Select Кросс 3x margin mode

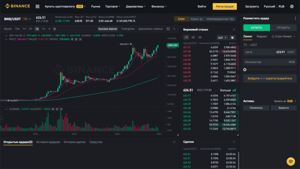click(196, 19)
